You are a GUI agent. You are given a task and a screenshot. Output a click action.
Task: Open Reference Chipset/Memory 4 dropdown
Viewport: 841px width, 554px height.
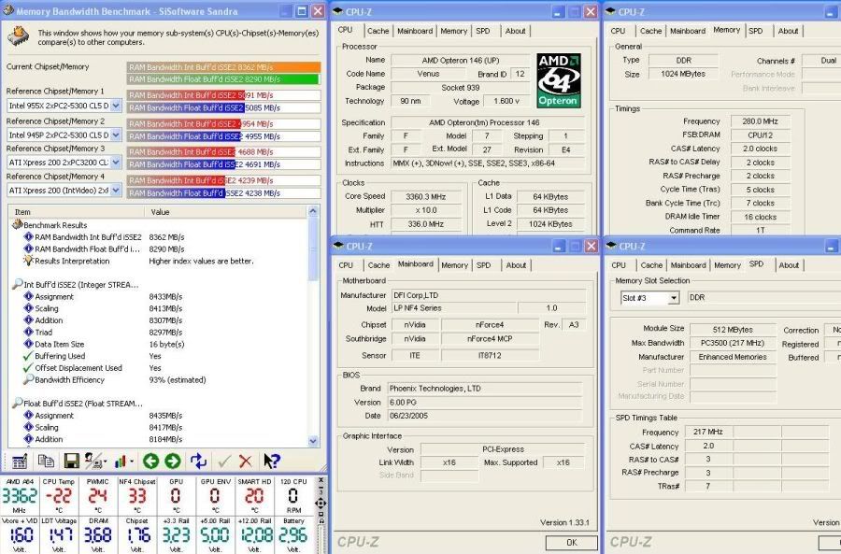[116, 190]
